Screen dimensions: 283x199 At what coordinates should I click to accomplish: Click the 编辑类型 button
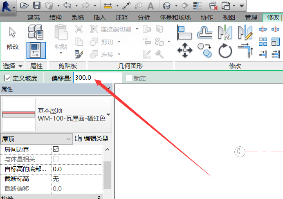(x=92, y=139)
